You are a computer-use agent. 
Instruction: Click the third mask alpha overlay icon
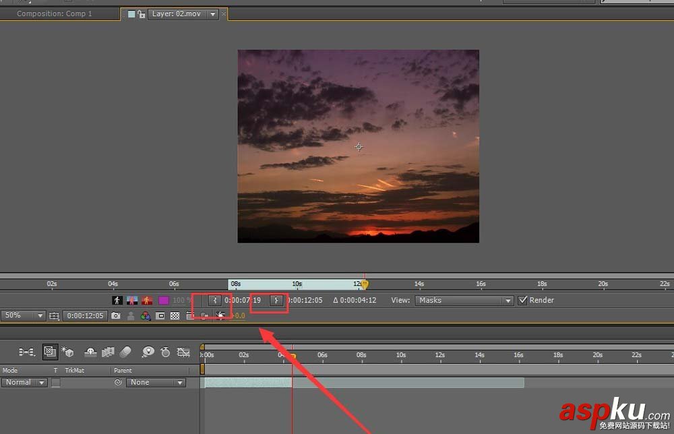coord(147,301)
